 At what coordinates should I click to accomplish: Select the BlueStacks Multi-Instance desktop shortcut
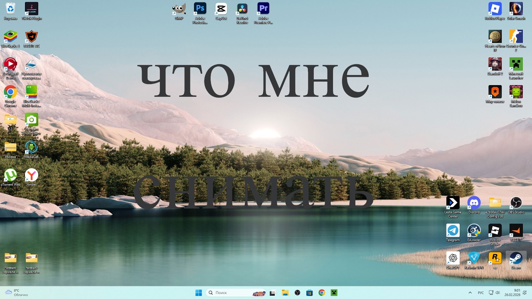click(32, 96)
